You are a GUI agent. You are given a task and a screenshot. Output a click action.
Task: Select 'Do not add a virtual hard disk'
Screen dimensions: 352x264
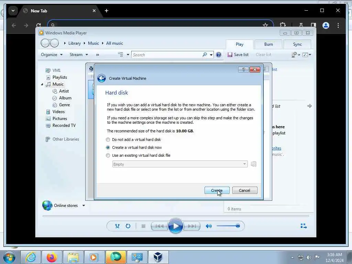pyautogui.click(x=133, y=140)
